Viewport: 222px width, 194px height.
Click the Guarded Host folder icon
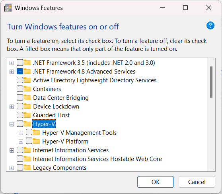coord(27,115)
